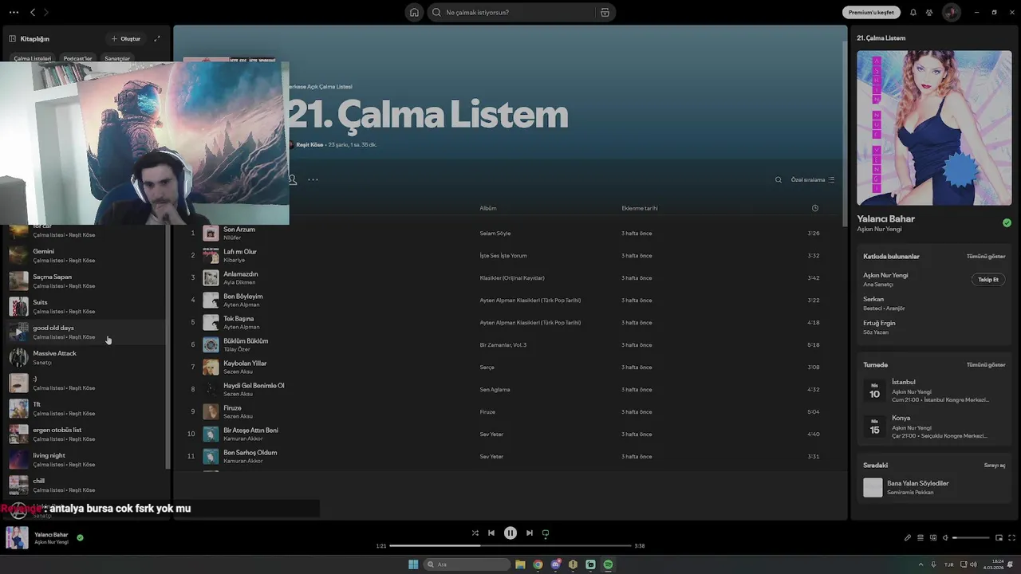This screenshot has width=1021, height=574.
Task: Open the profile avatar menu
Action: click(951, 12)
